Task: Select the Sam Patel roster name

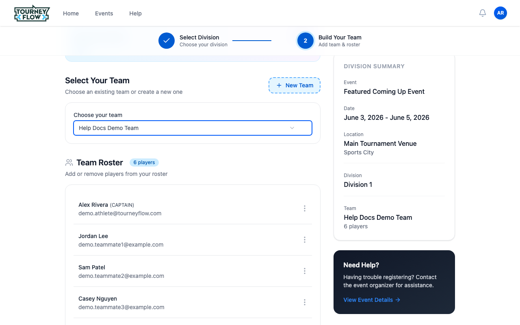Action: coord(92,267)
